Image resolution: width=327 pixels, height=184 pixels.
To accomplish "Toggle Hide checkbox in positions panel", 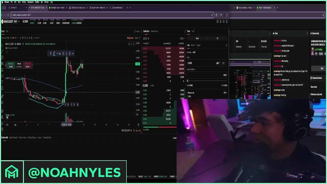I will point(173,138).
